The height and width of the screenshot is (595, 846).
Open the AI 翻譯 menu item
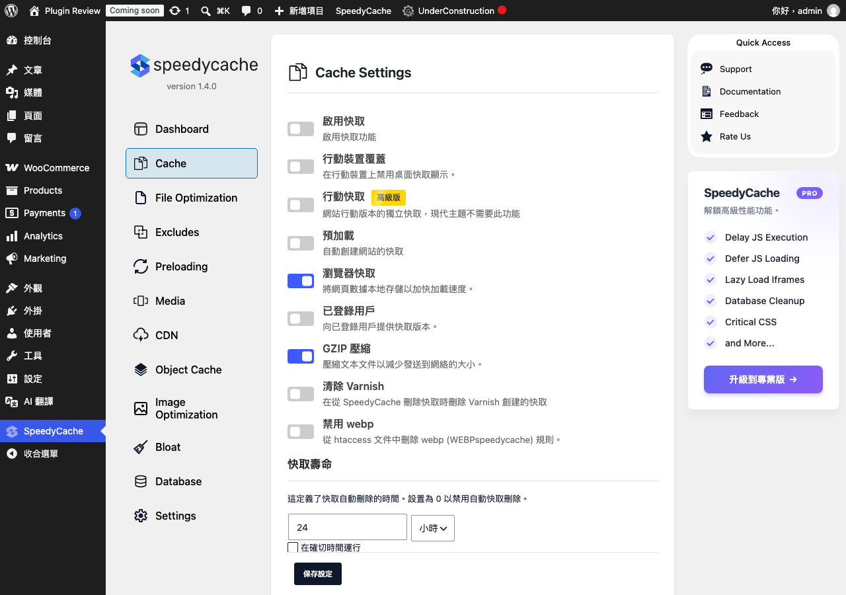point(53,401)
